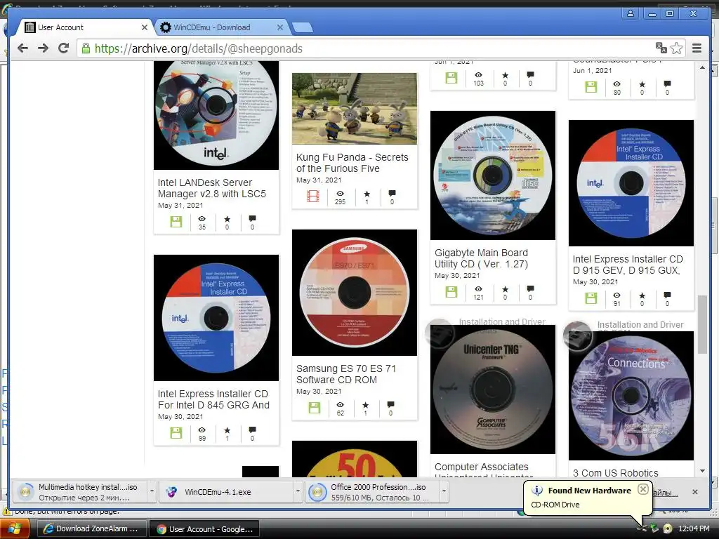Close the downloads bar

pyautogui.click(x=695, y=492)
